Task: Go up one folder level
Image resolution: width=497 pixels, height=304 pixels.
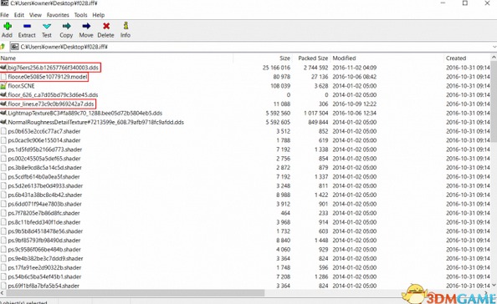Action: [3, 47]
